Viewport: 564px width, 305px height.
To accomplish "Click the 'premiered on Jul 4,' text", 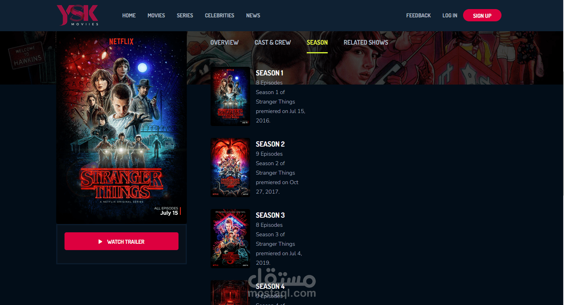I will coord(279,254).
